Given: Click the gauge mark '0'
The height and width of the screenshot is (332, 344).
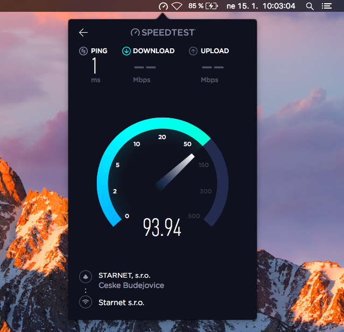Looking at the screenshot, I should coord(127,216).
